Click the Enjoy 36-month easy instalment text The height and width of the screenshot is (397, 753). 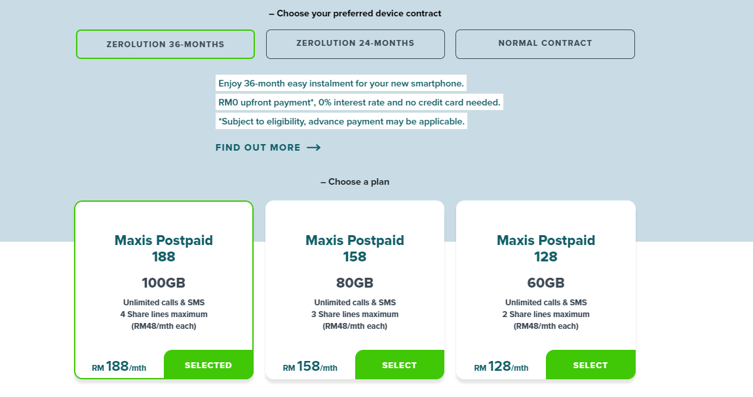point(341,84)
